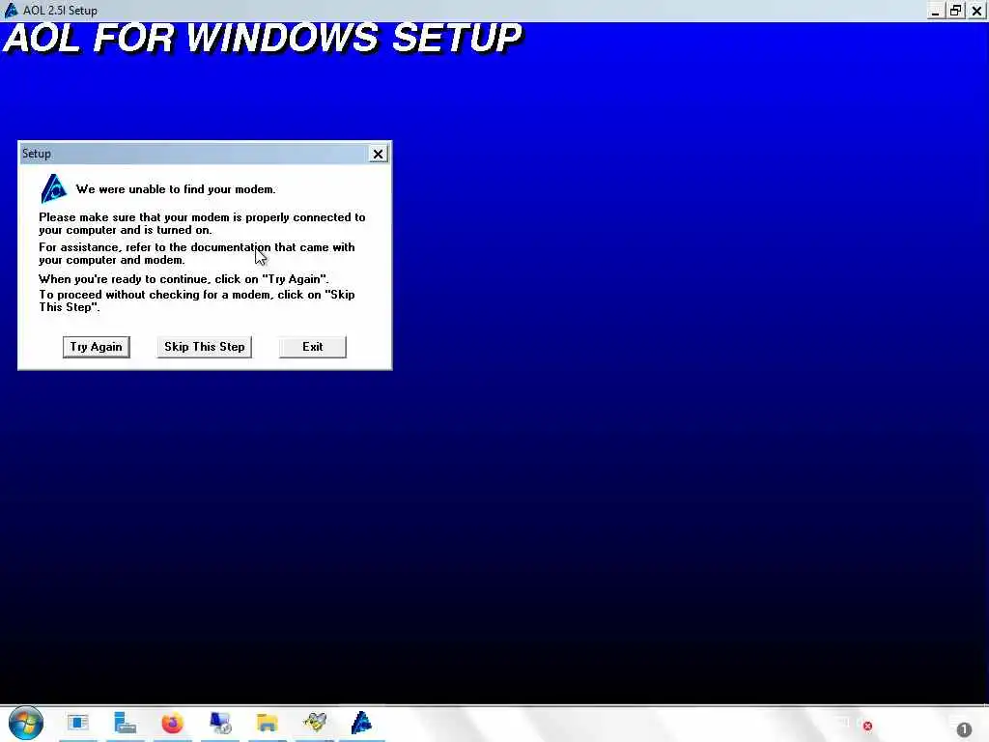Click the AOL triangle logo in dialog

tap(54, 188)
